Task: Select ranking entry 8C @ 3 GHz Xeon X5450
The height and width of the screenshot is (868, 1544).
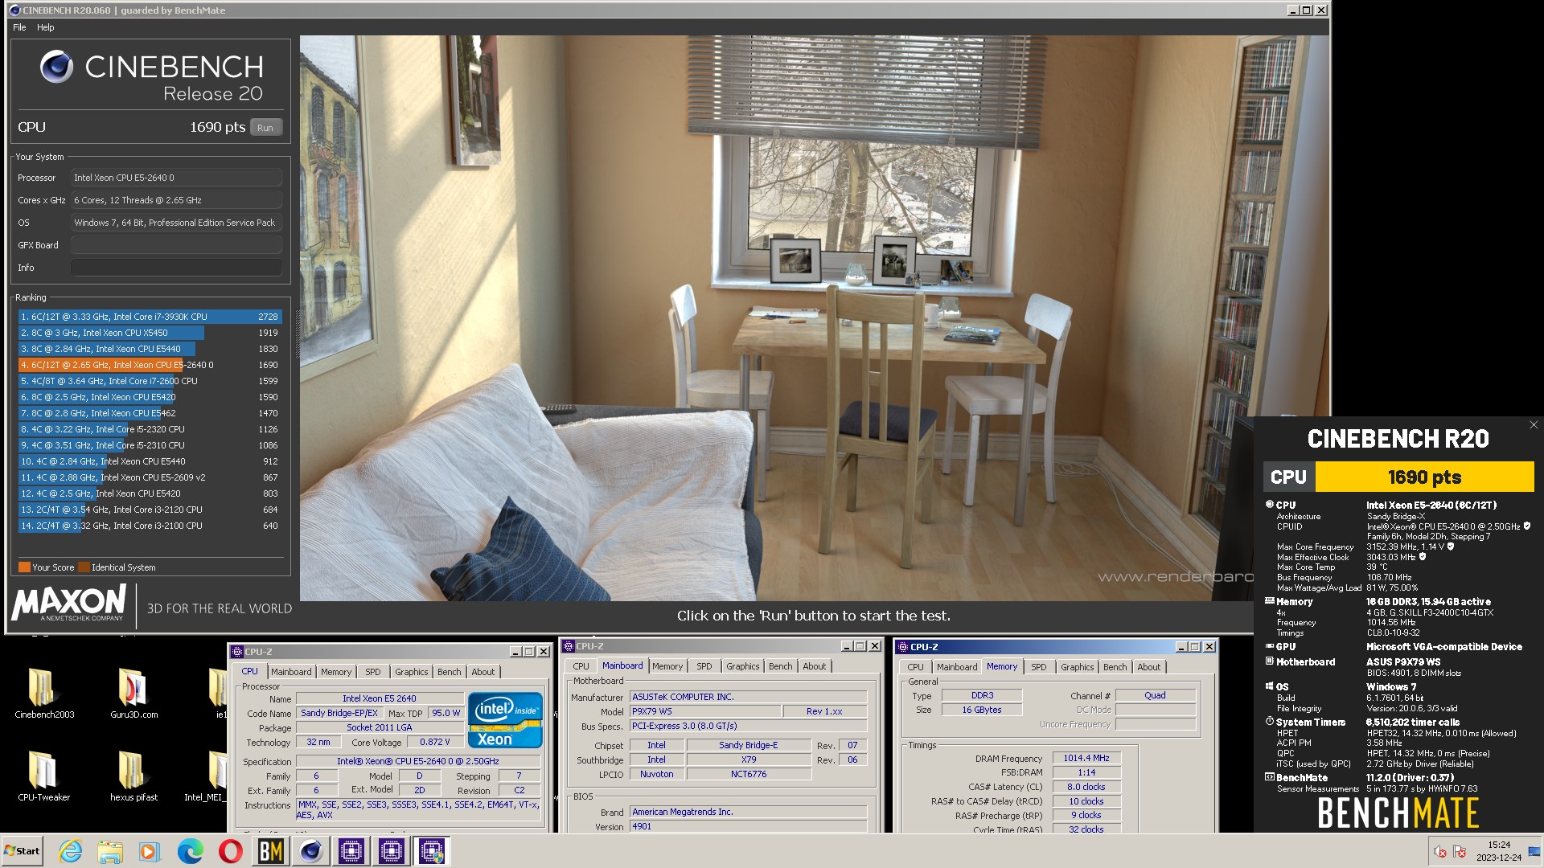Action: [149, 333]
